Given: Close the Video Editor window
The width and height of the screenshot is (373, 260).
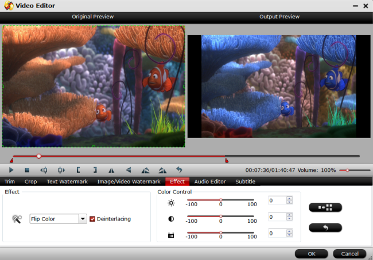Looking at the screenshot, I should point(366,6).
